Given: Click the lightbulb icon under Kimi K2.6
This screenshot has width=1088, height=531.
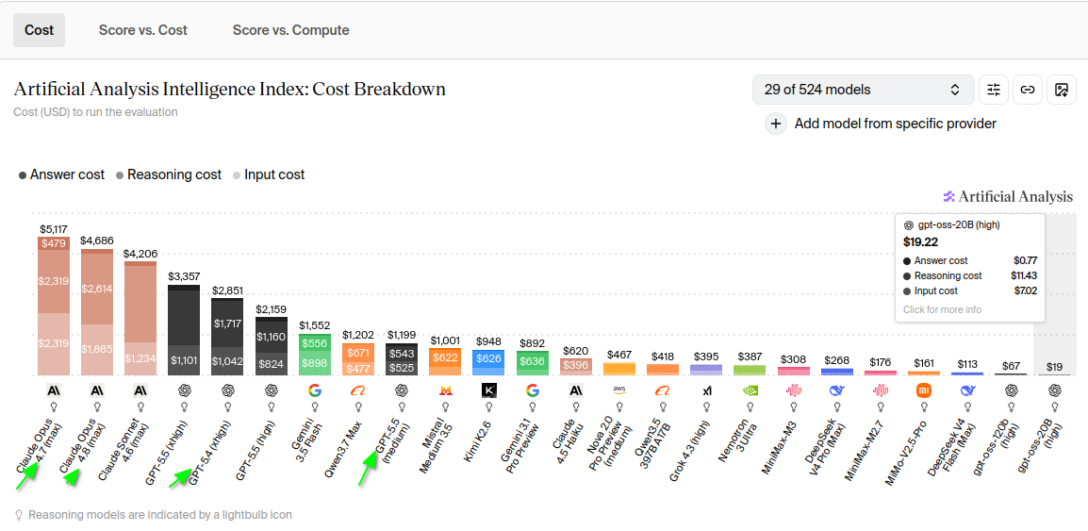Looking at the screenshot, I should [x=488, y=407].
